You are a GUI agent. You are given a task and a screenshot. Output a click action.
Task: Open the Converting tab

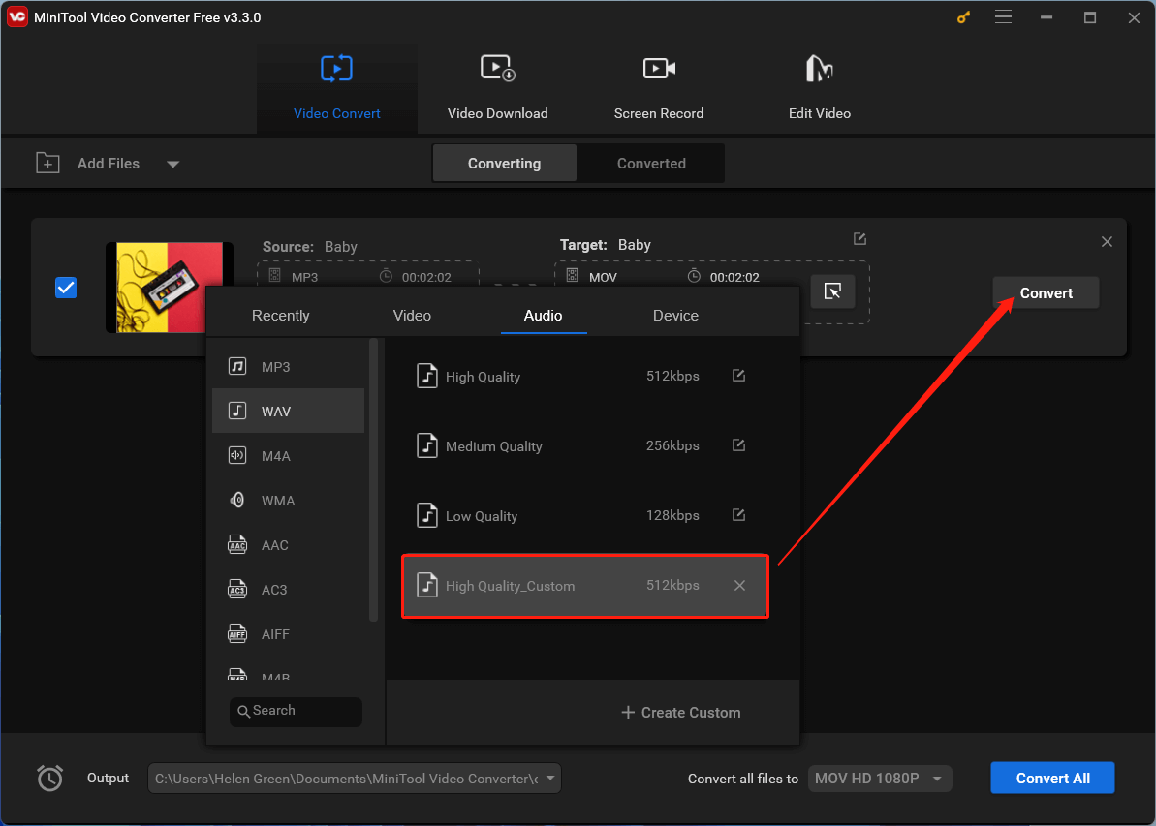(504, 163)
